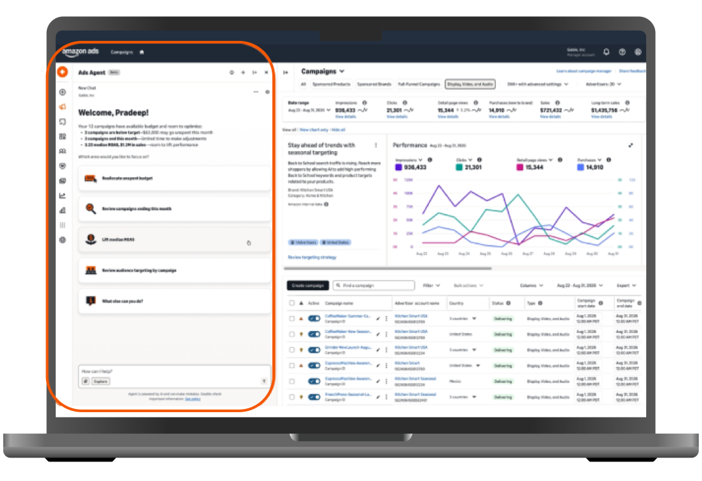The image size is (702, 481).
Task: Open the account globe icon in the header
Action: pos(638,52)
